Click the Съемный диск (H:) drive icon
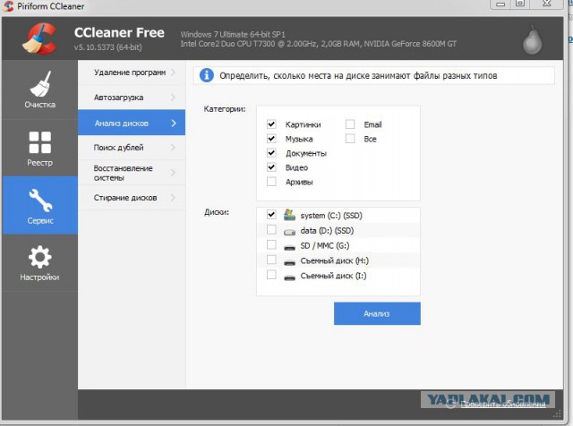The image size is (573, 426). [x=289, y=262]
